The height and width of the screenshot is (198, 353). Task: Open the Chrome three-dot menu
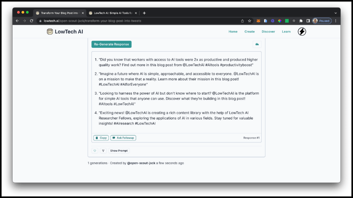(x=336, y=21)
